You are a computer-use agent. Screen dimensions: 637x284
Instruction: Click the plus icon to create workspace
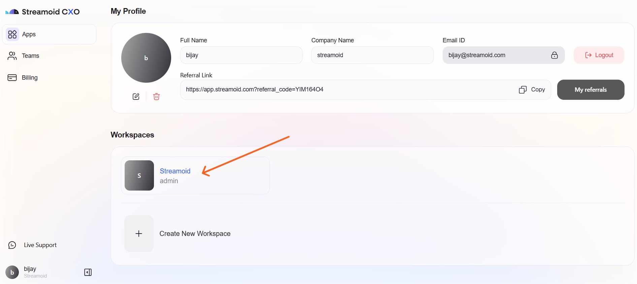[x=139, y=234]
